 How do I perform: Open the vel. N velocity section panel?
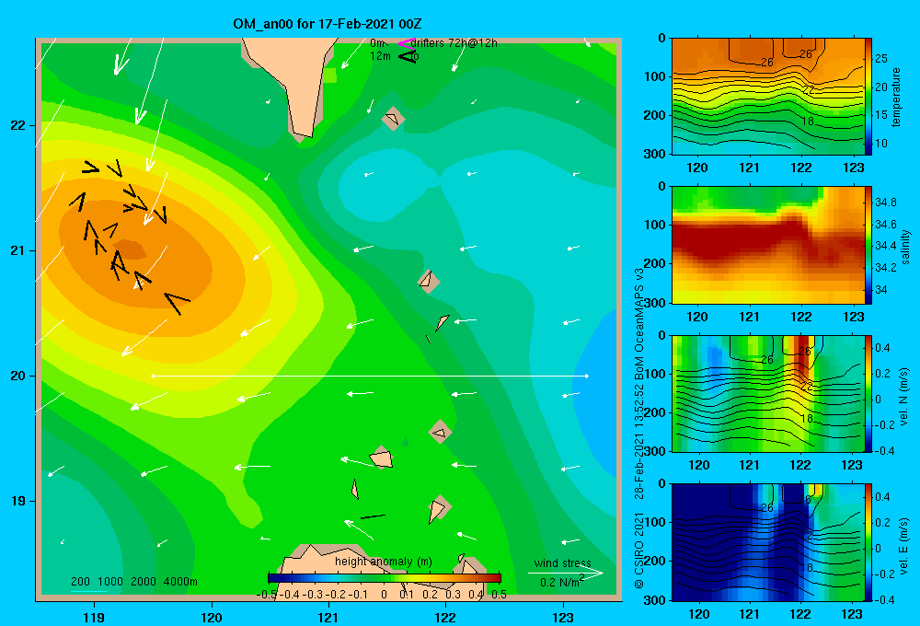[768, 394]
